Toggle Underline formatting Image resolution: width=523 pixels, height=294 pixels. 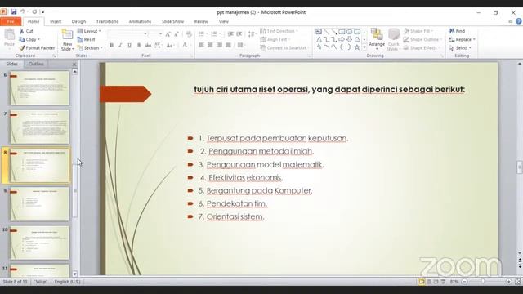129,45
